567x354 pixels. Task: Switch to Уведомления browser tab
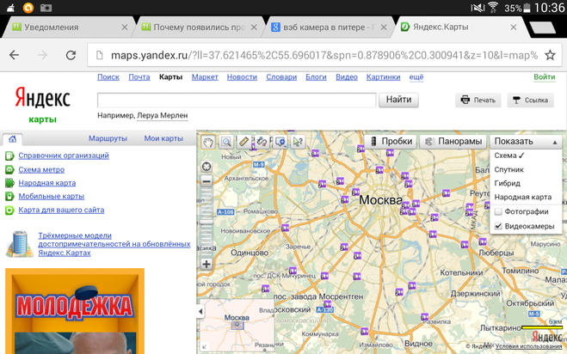pyautogui.click(x=68, y=27)
